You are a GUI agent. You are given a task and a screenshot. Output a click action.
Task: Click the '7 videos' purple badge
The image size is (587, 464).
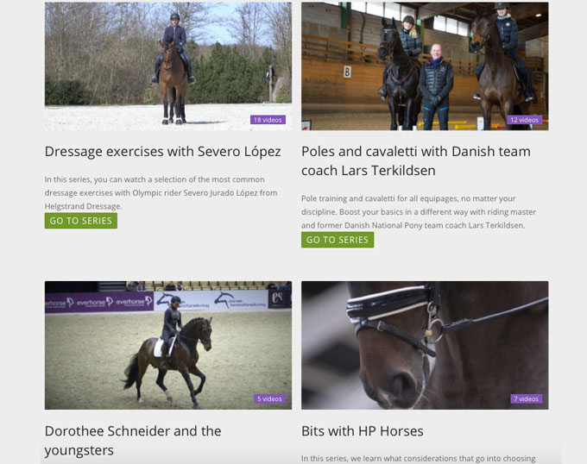point(527,398)
